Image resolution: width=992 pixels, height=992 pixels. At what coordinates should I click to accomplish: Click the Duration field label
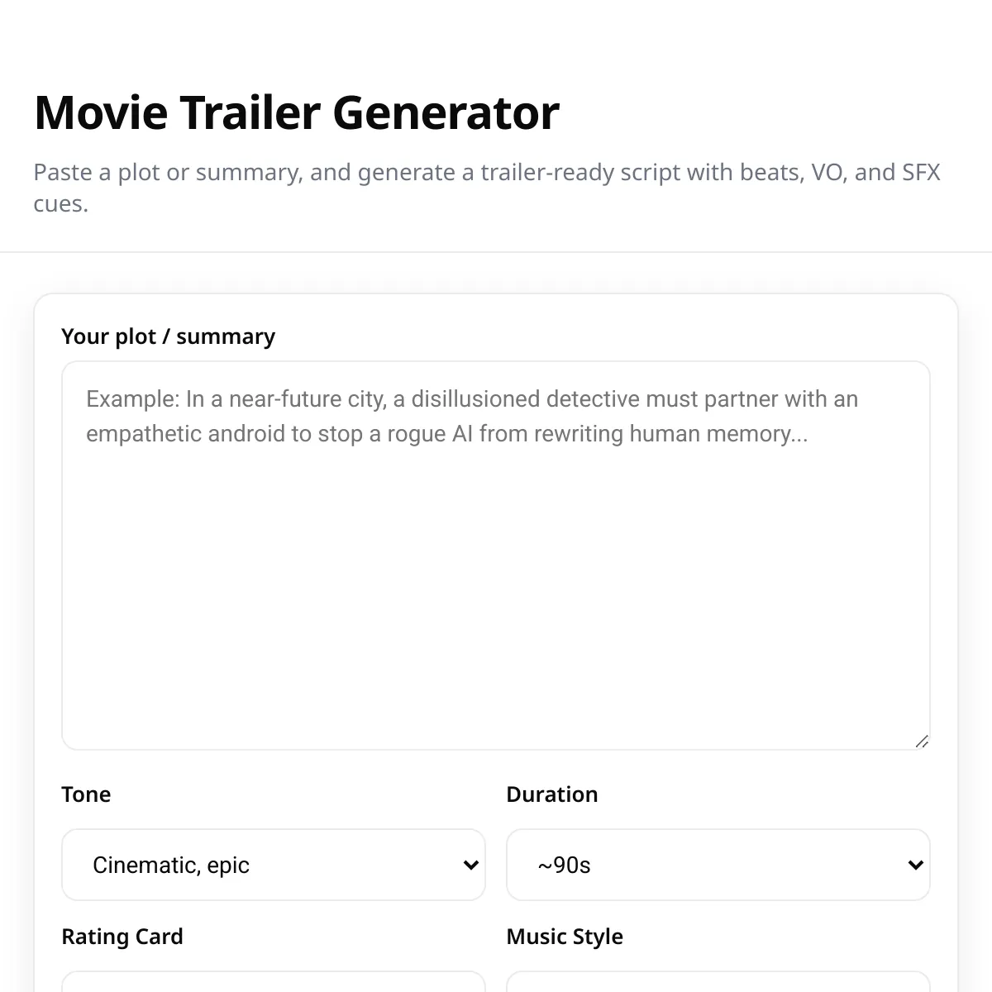tap(551, 794)
